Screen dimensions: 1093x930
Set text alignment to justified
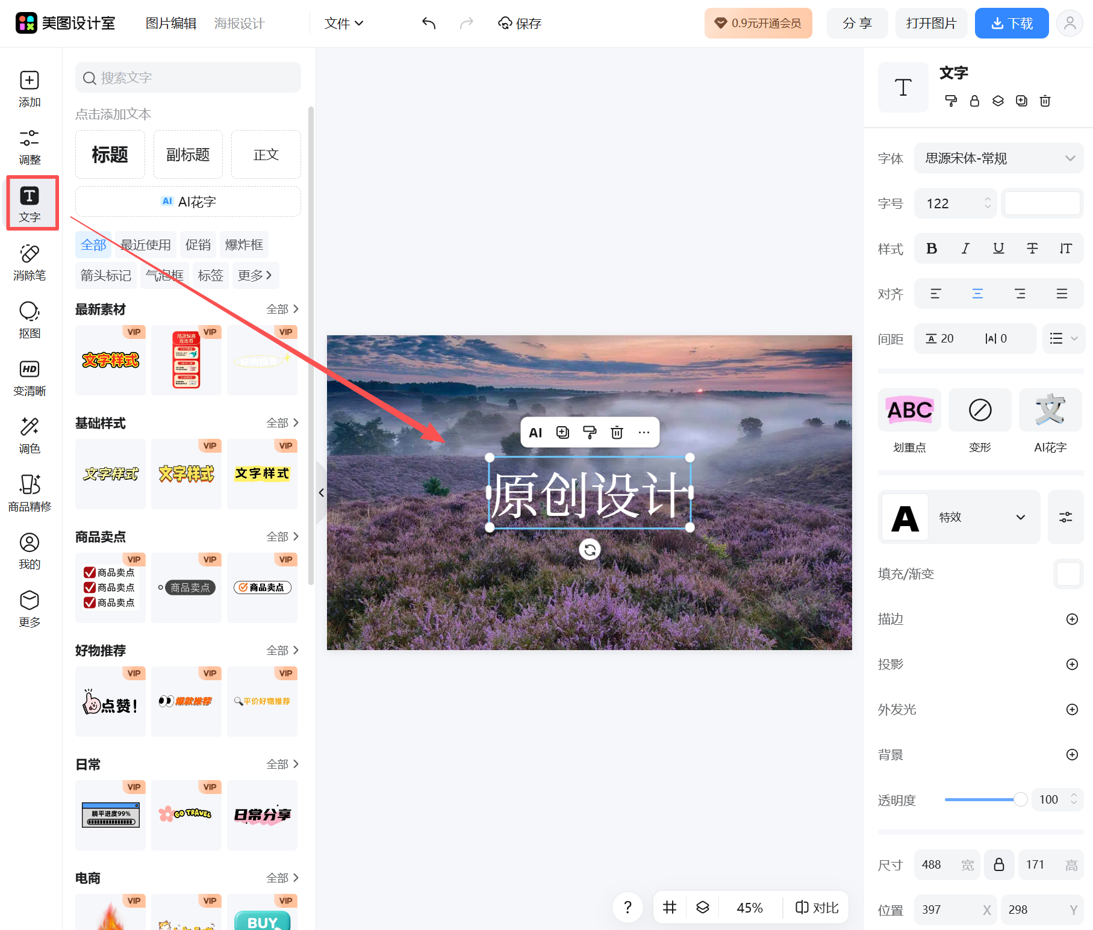1062,294
